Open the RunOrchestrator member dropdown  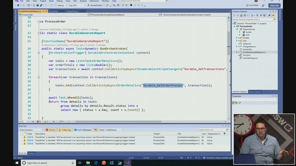pos(195,15)
